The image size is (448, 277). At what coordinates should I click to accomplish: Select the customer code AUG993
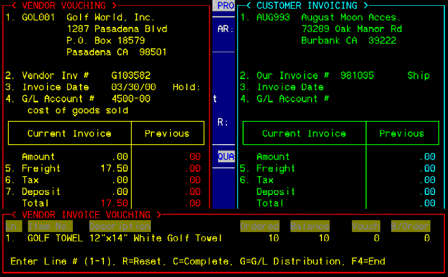[273, 18]
